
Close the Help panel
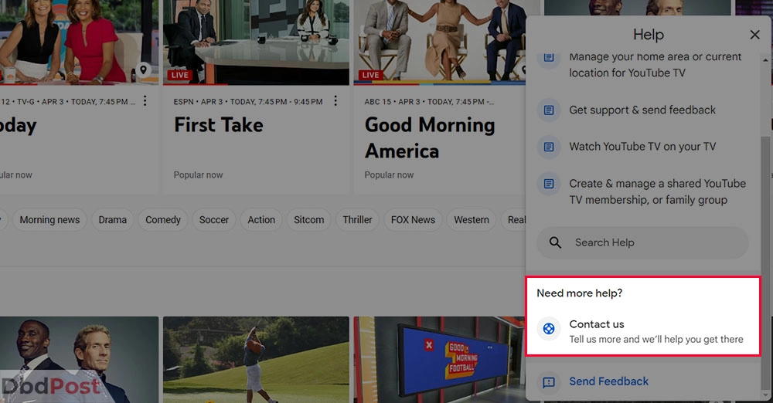click(754, 35)
